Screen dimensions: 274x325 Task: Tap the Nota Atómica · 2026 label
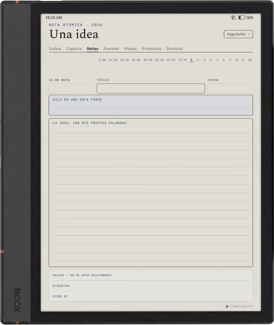click(x=76, y=25)
